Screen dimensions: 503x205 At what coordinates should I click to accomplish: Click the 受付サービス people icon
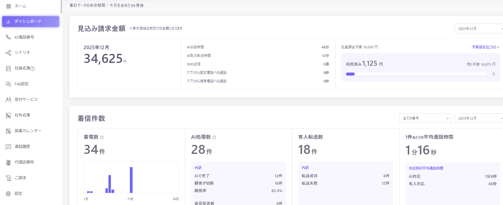9,100
